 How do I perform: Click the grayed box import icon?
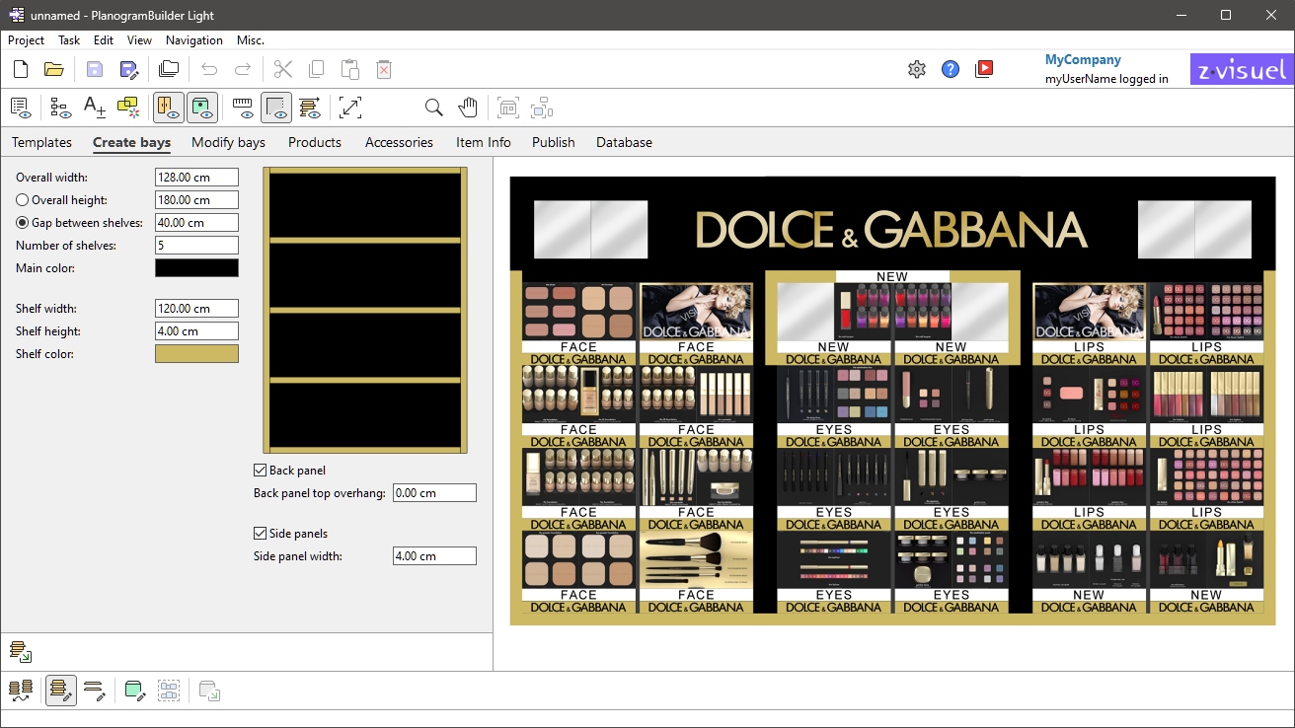point(209,691)
